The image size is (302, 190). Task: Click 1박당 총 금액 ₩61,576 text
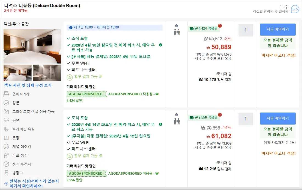(214, 54)
